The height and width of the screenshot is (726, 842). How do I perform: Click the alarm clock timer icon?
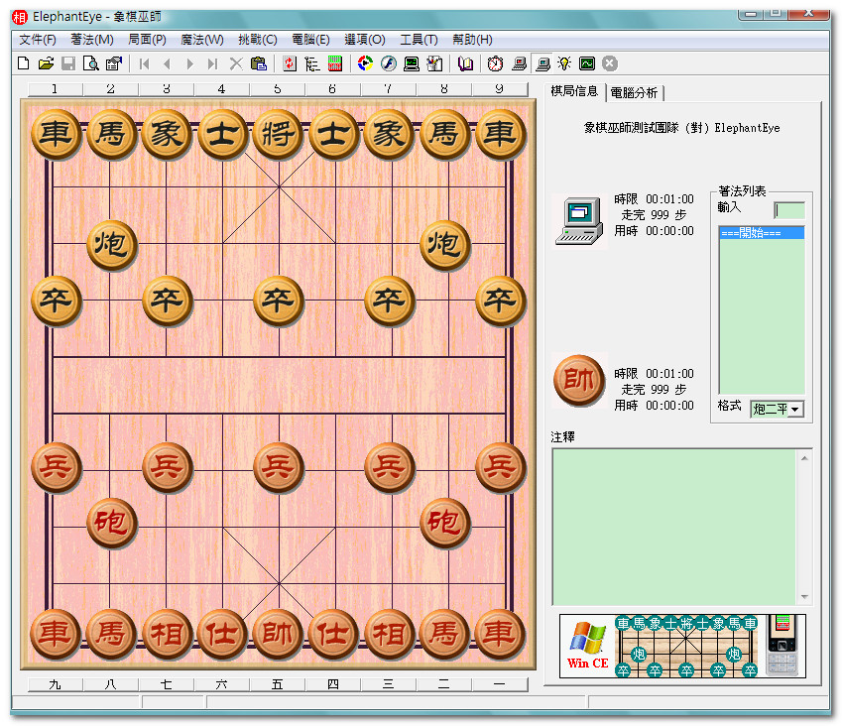point(495,63)
